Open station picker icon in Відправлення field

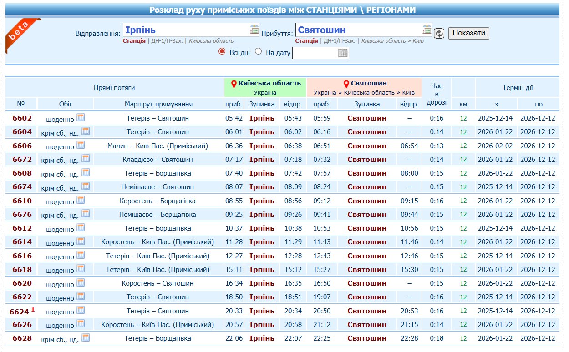pyautogui.click(x=254, y=30)
